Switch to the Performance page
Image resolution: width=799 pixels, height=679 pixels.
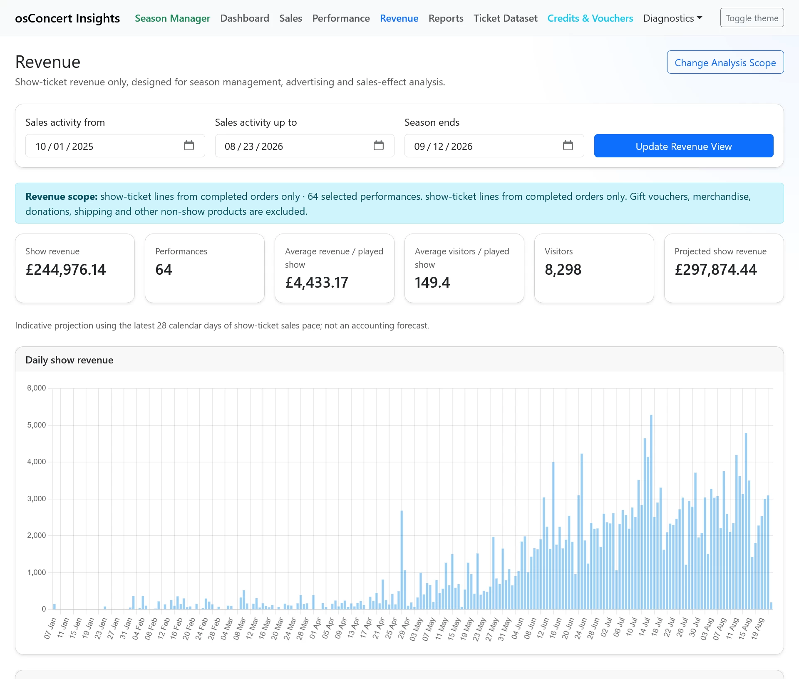coord(341,18)
